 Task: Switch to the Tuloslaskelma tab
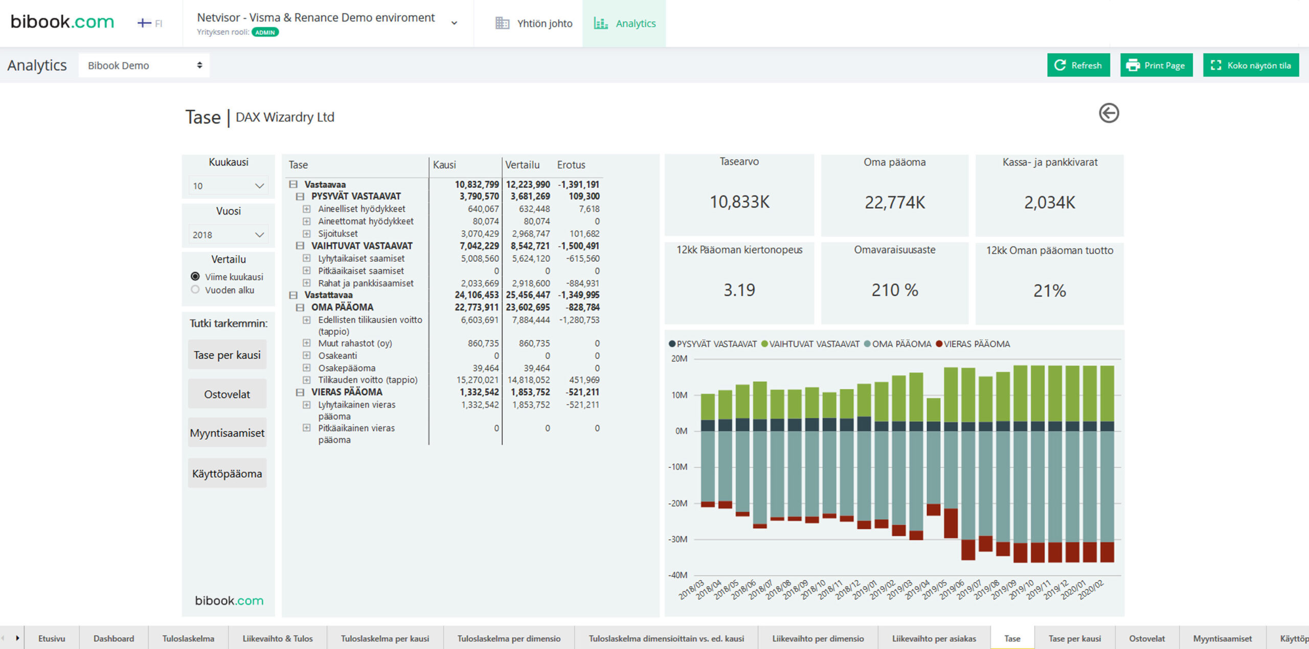click(188, 638)
